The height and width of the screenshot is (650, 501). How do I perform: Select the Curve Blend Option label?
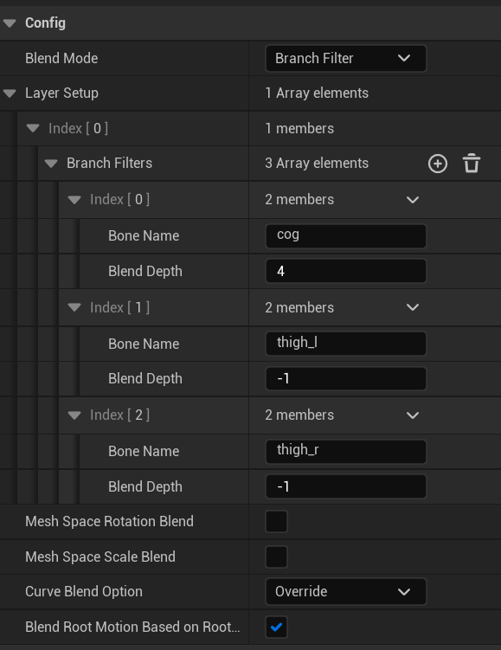(x=84, y=591)
